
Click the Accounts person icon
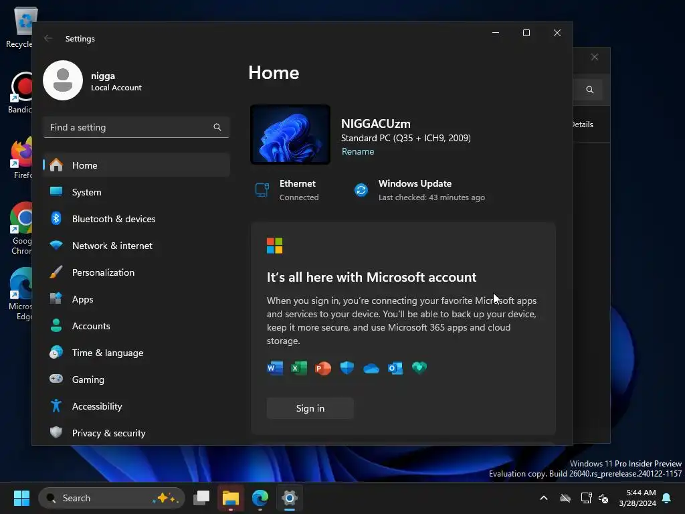[x=56, y=325]
